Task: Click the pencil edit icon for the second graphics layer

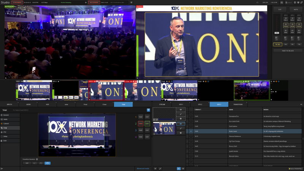Action: [x=180, y=128]
